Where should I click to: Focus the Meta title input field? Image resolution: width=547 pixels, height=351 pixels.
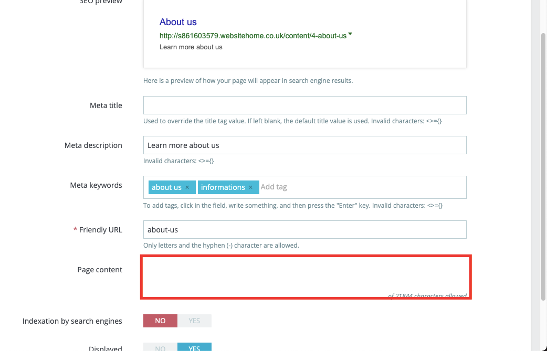tap(305, 105)
